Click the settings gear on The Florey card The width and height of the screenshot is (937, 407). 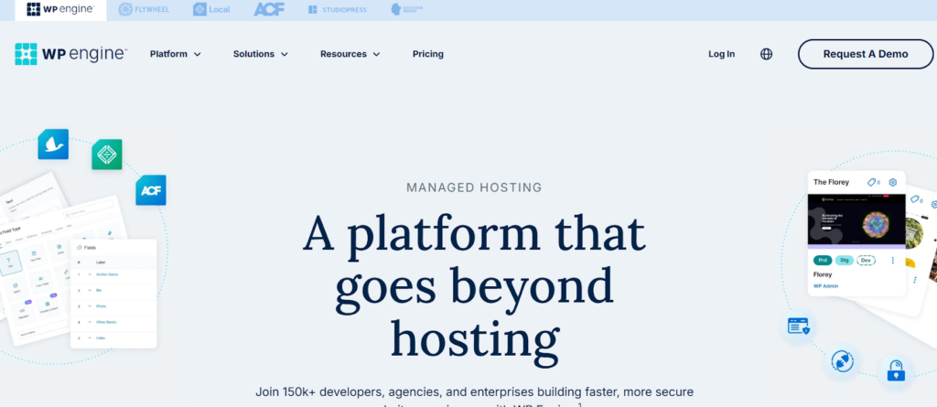(893, 182)
